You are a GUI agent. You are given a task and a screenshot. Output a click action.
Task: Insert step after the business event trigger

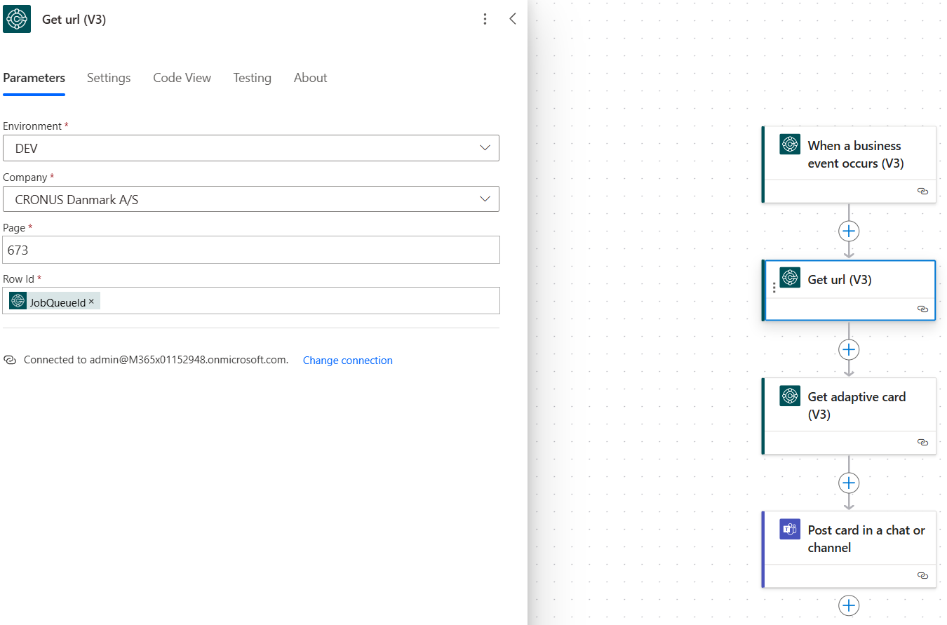click(849, 231)
